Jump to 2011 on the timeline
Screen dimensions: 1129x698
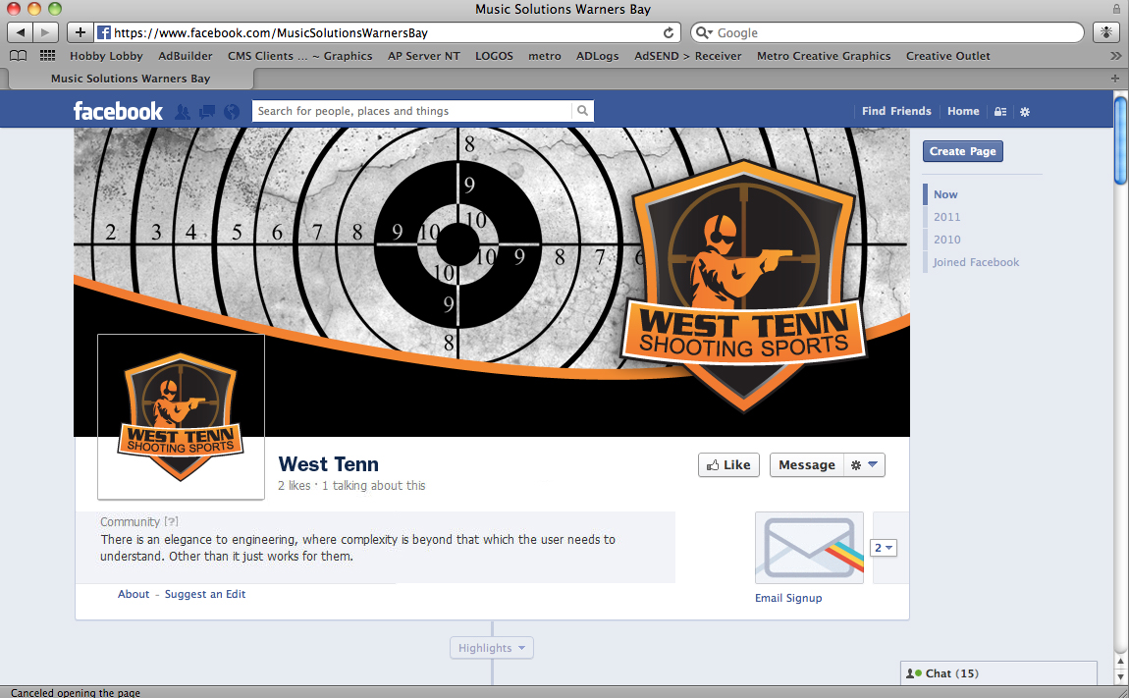pos(946,217)
